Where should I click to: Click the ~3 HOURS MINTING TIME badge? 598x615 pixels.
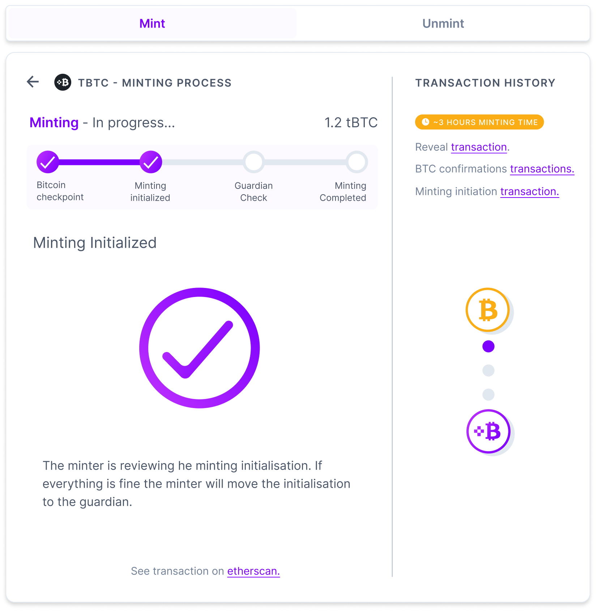click(x=479, y=122)
